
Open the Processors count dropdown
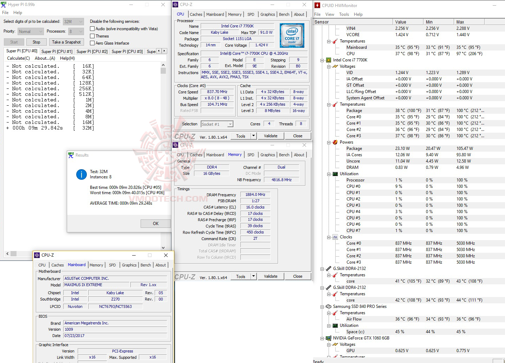coord(81,31)
